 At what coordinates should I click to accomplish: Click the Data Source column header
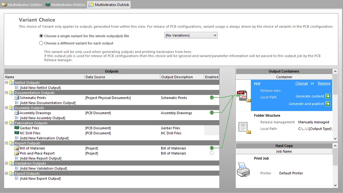click(x=122, y=77)
